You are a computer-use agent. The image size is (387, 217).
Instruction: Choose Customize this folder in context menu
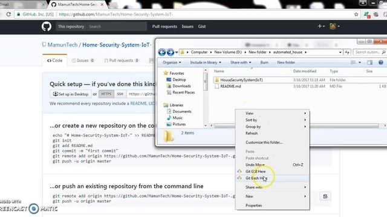click(272, 142)
